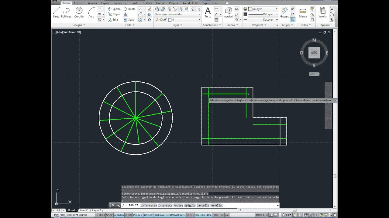The height and width of the screenshot is (218, 389).
Task: Click the Gruppo group tool
Action: [284, 12]
